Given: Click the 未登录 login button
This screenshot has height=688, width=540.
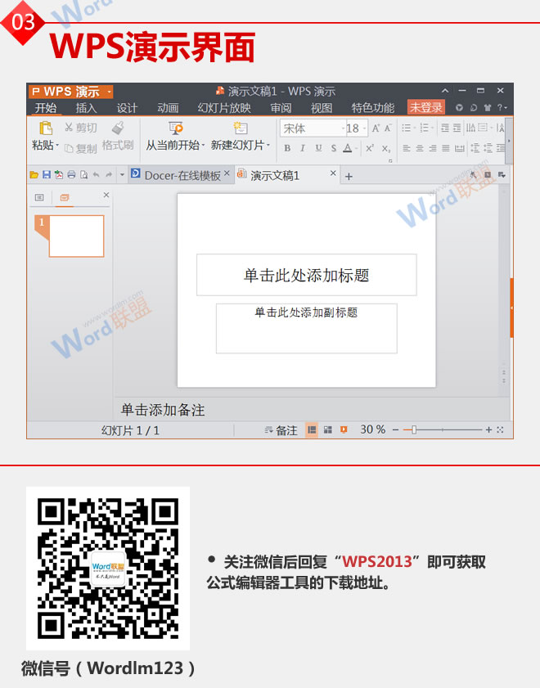Looking at the screenshot, I should coord(426,107).
